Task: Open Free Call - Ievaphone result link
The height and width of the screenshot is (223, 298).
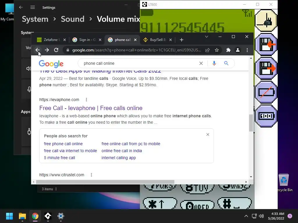Action: pos(91,108)
